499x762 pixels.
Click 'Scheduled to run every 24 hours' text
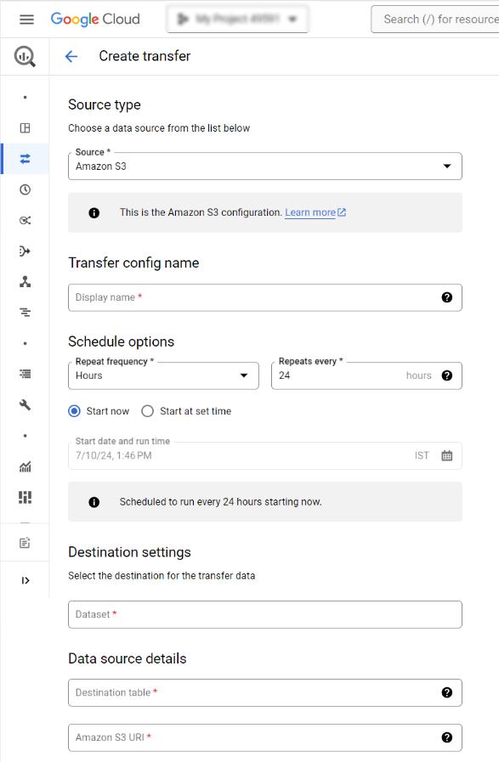point(221,502)
